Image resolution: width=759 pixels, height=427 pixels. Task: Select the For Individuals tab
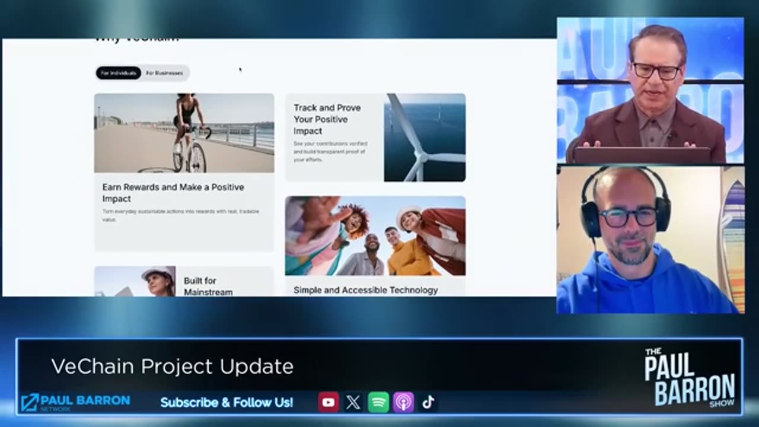pyautogui.click(x=119, y=73)
